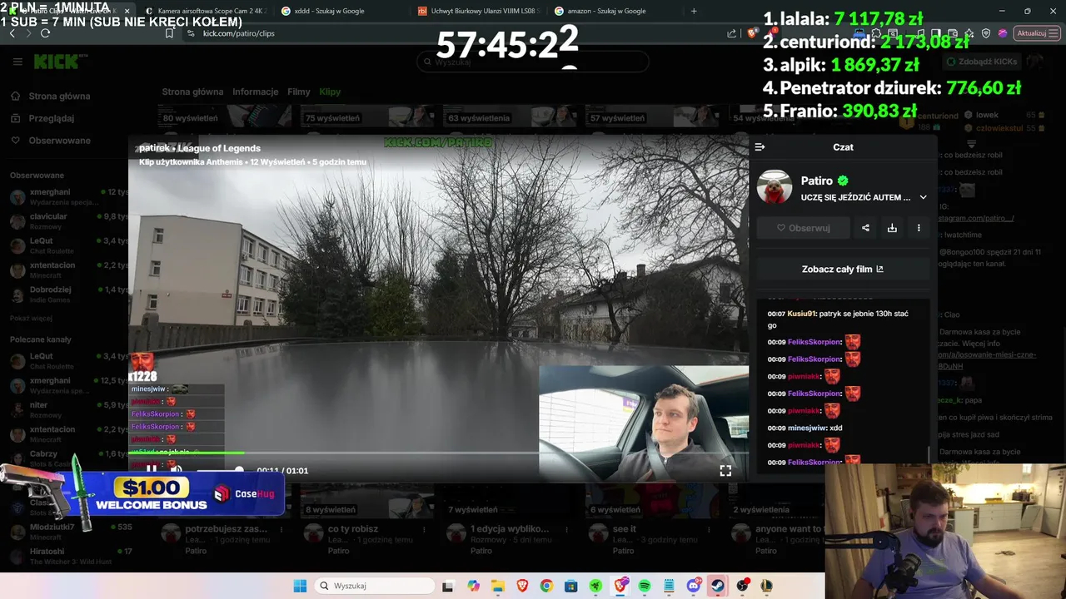This screenshot has height=599, width=1066.
Task: Open OBS Studio from the taskbar
Action: click(x=743, y=586)
